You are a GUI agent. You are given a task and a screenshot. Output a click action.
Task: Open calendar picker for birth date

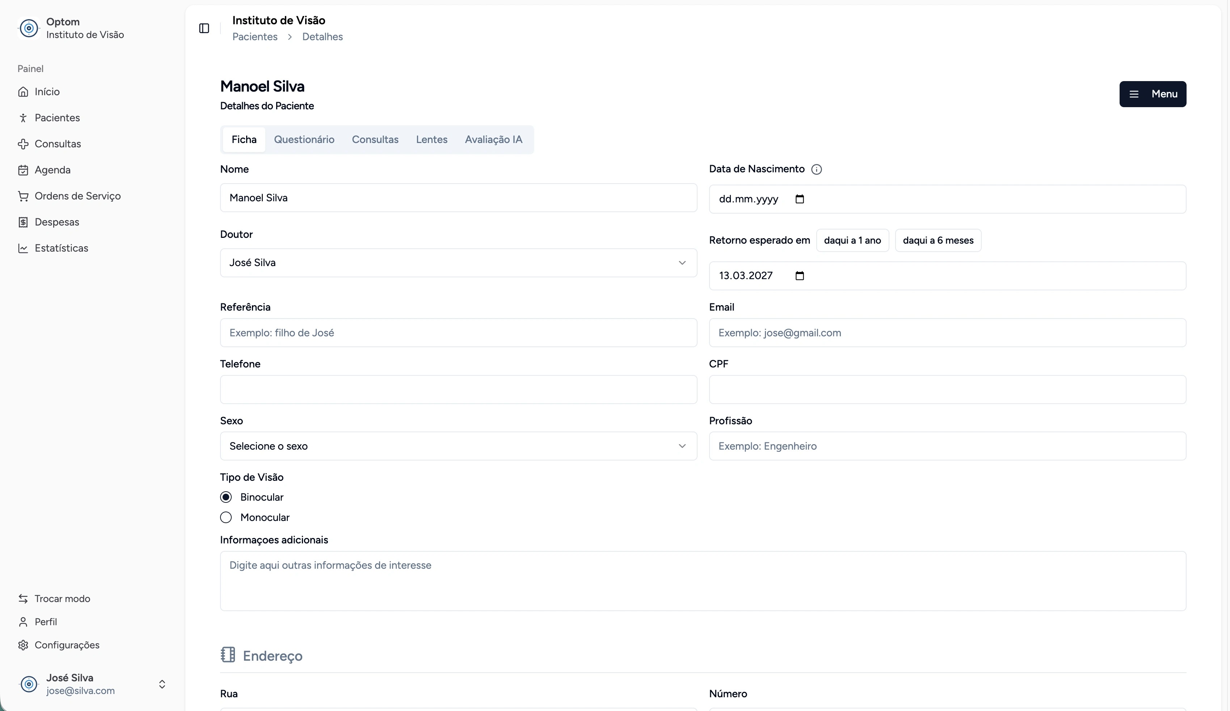tap(800, 199)
